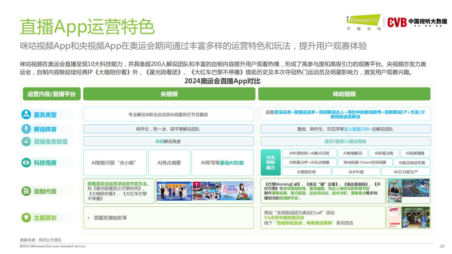Click the AIGC内容生产 cell
This screenshot has width=452, height=254.
click(406, 172)
